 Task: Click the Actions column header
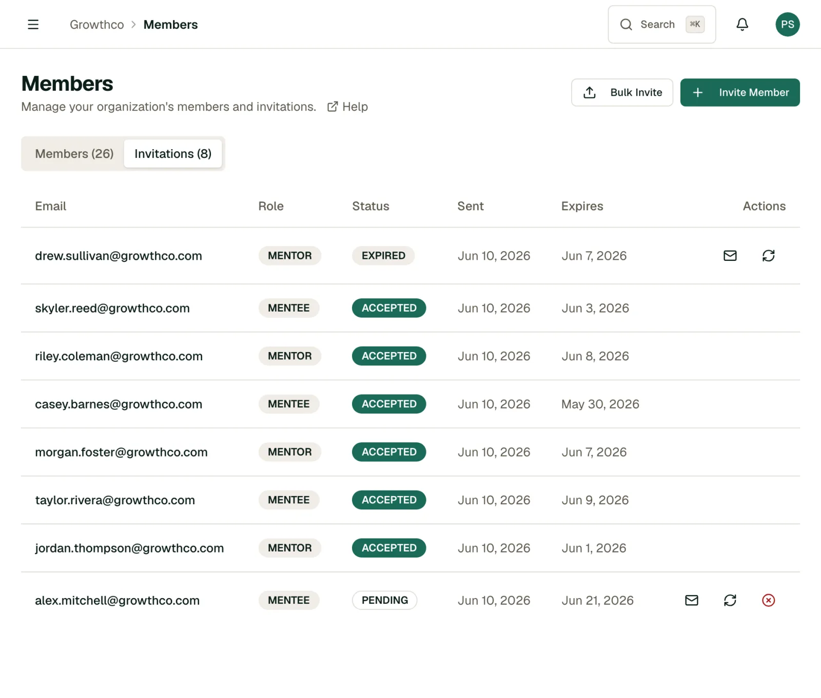coord(764,206)
